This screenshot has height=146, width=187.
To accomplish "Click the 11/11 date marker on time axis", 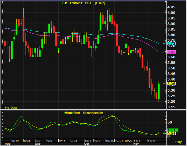I will [151, 141].
